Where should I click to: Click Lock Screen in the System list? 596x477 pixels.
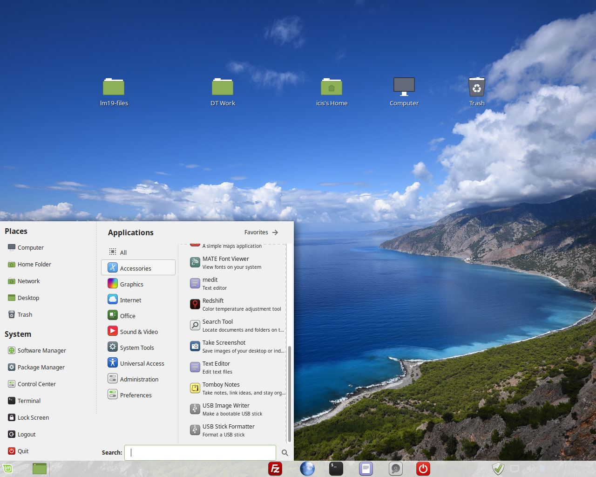[33, 417]
